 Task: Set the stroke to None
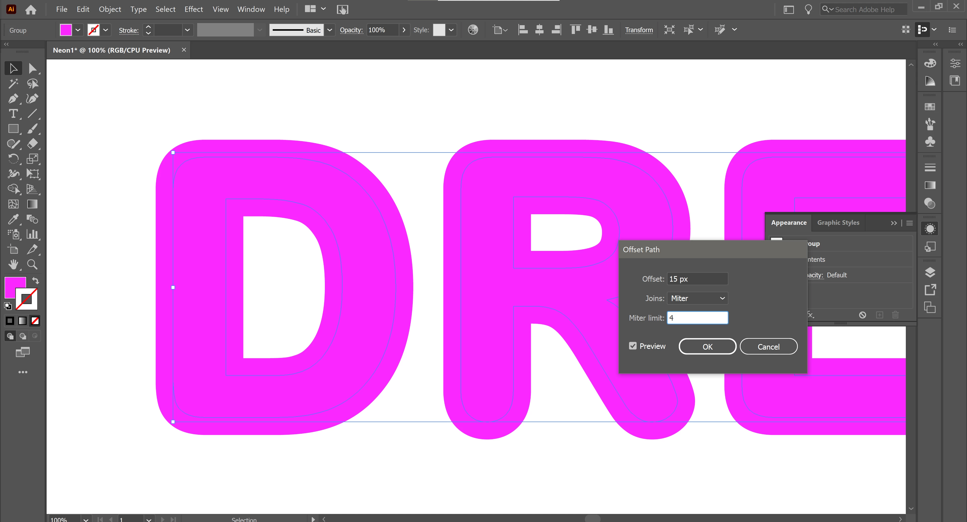click(x=35, y=321)
